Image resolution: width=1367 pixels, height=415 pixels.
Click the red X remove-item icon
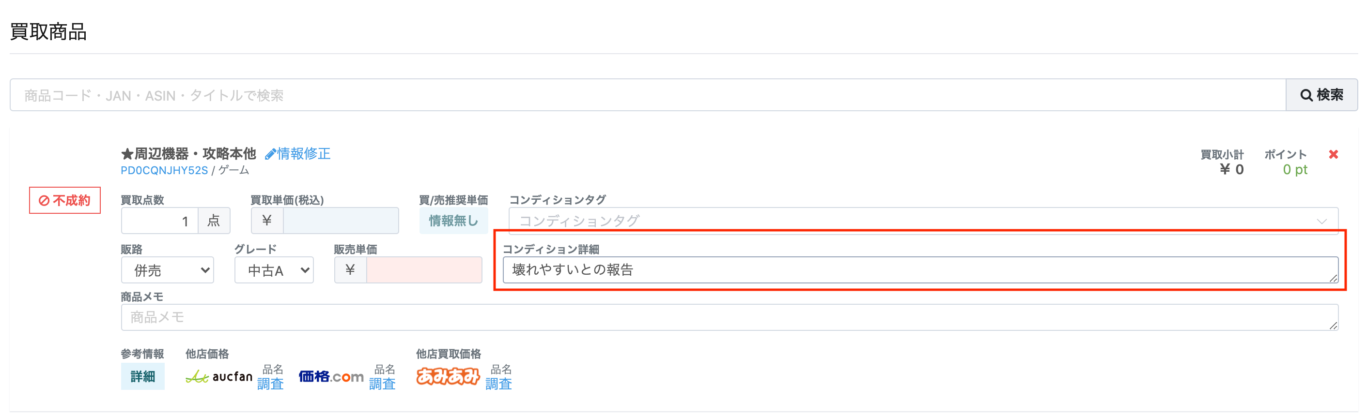click(1333, 154)
